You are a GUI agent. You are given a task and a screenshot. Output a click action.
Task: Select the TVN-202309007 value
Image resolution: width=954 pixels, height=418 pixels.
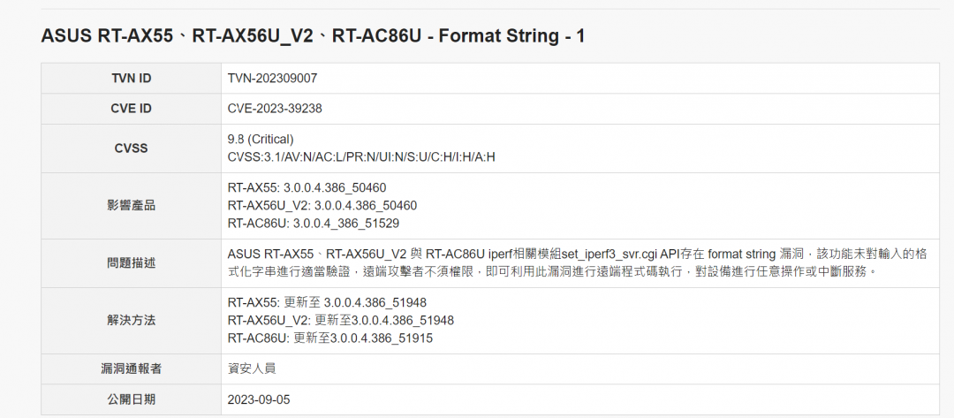point(272,79)
